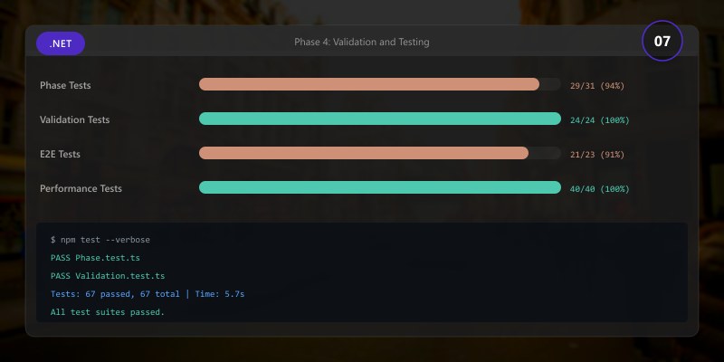724x362 pixels.
Task: Click the E2E Tests progress bar
Action: click(380, 153)
